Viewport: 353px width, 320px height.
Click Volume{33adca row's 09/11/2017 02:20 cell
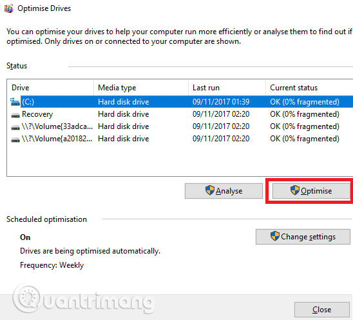coord(221,126)
